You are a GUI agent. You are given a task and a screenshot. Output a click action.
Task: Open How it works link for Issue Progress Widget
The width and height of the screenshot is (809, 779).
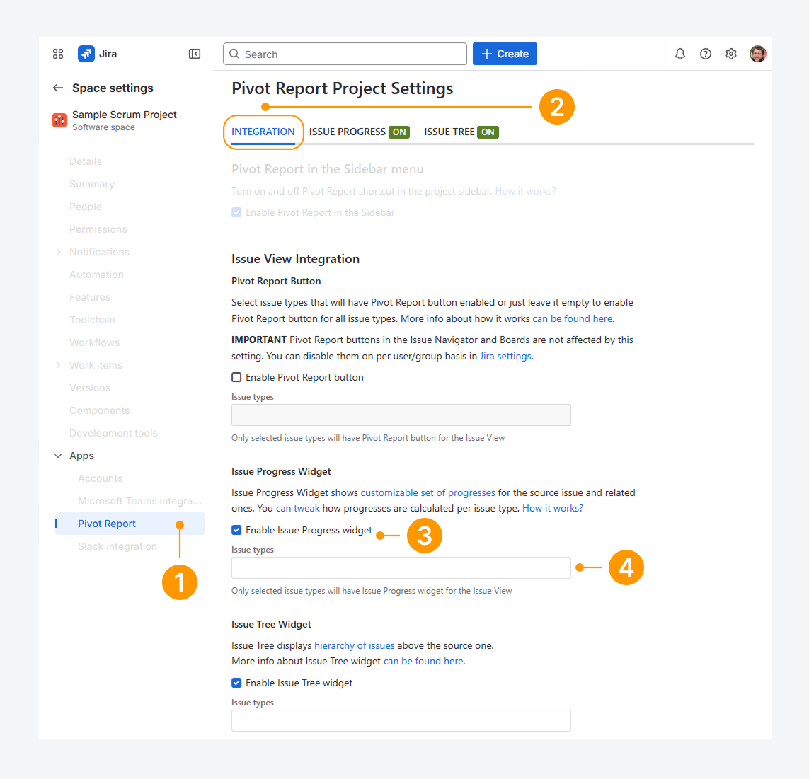[553, 508]
